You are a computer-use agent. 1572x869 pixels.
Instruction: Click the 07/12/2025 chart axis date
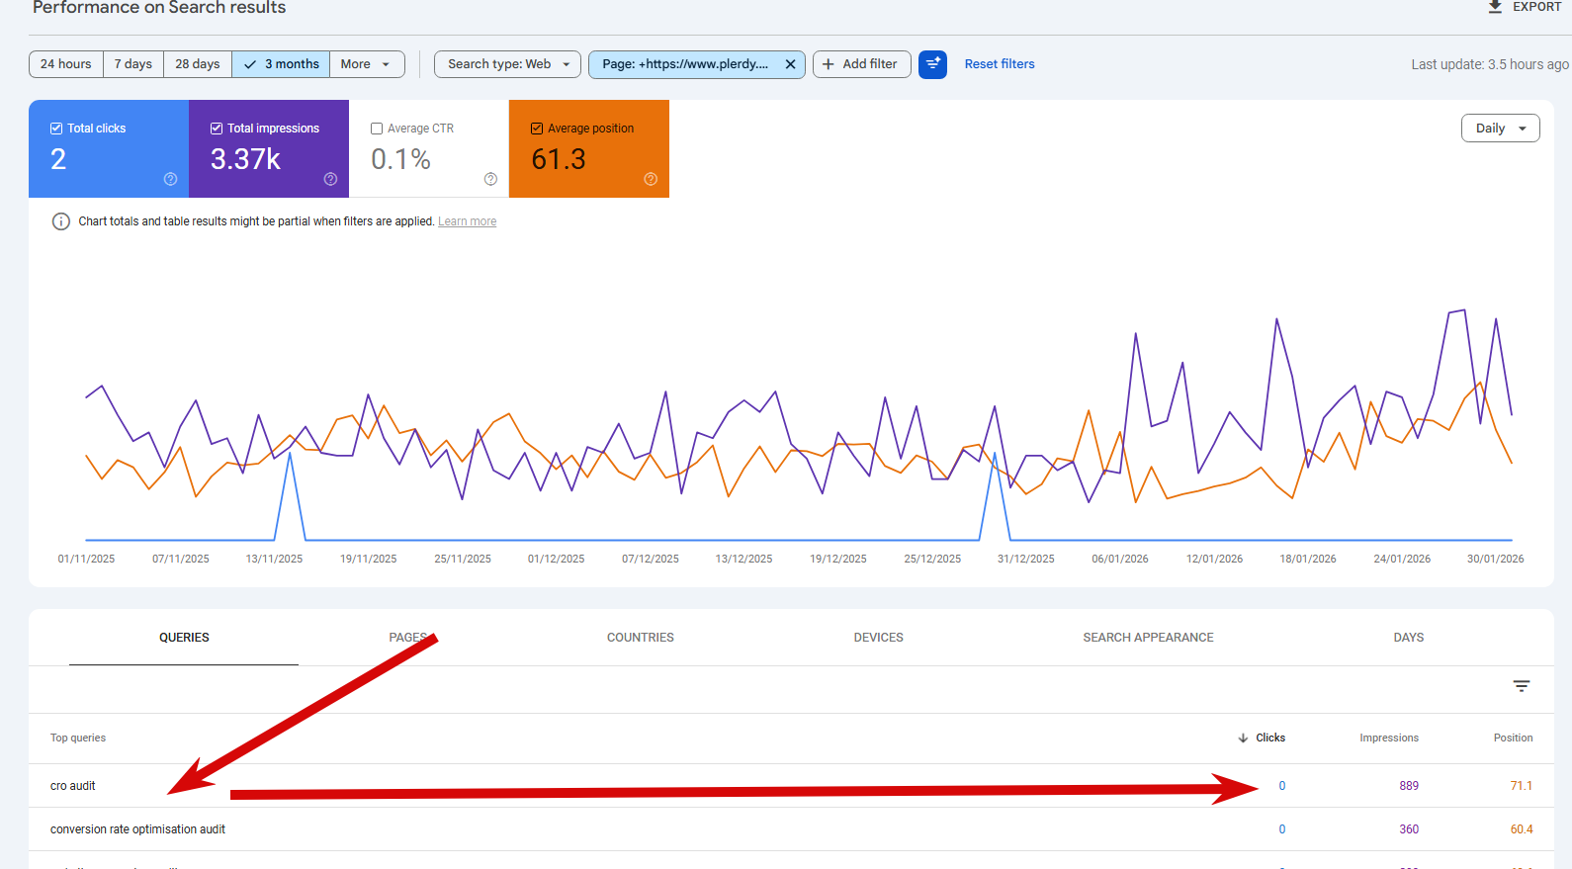pos(651,559)
